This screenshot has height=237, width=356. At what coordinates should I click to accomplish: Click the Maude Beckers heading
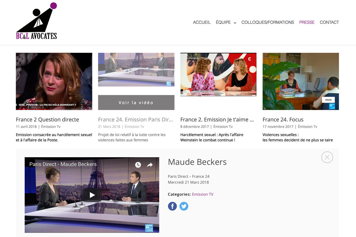pos(197,162)
